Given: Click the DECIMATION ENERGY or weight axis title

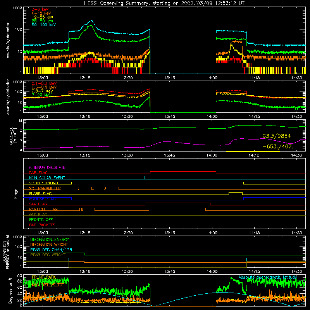Looking at the screenshot, I should (x=6, y=251).
